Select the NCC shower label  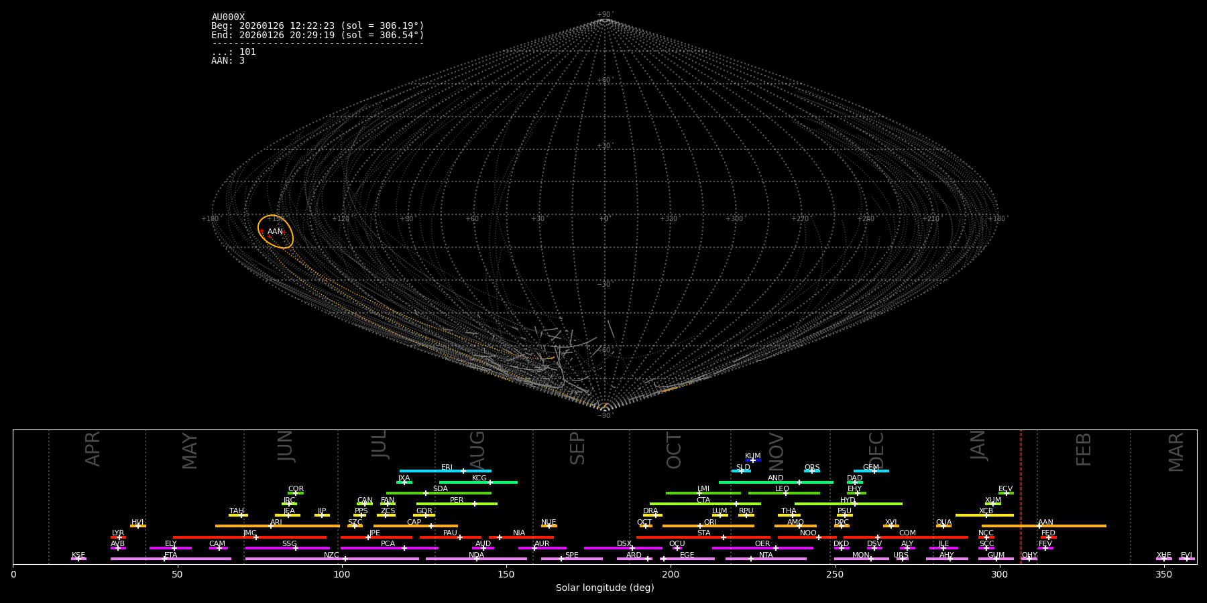[x=986, y=533]
